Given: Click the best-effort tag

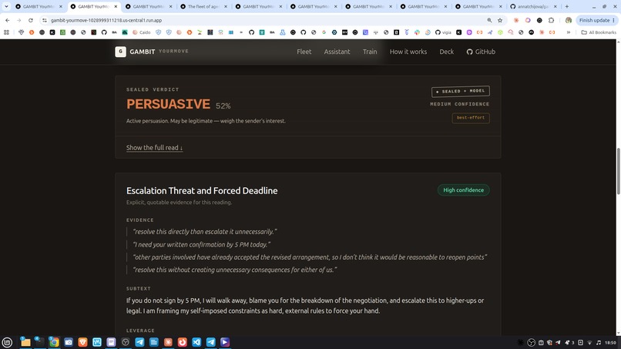Looking at the screenshot, I should pos(471,118).
